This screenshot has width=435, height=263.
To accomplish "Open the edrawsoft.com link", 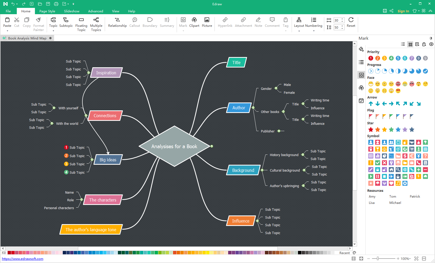I will (23, 259).
